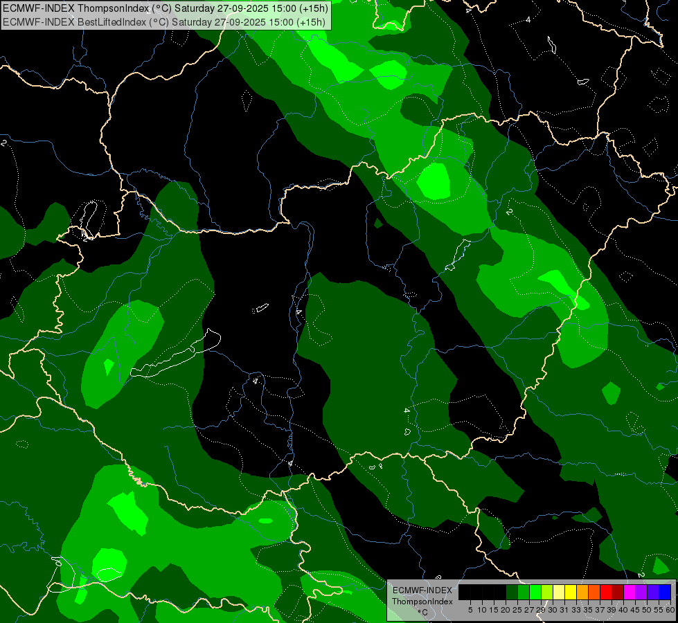Click the long white-outlined lake on the map

click(x=177, y=356)
